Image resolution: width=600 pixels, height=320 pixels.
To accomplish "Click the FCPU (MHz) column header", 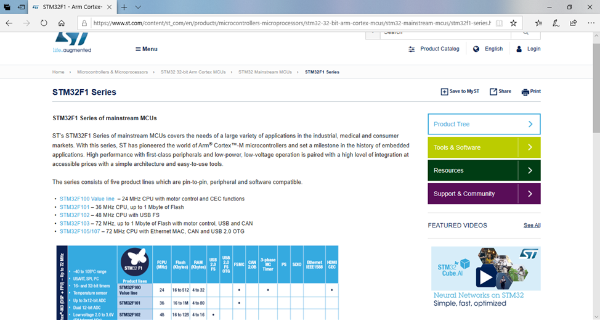I will 162,265.
